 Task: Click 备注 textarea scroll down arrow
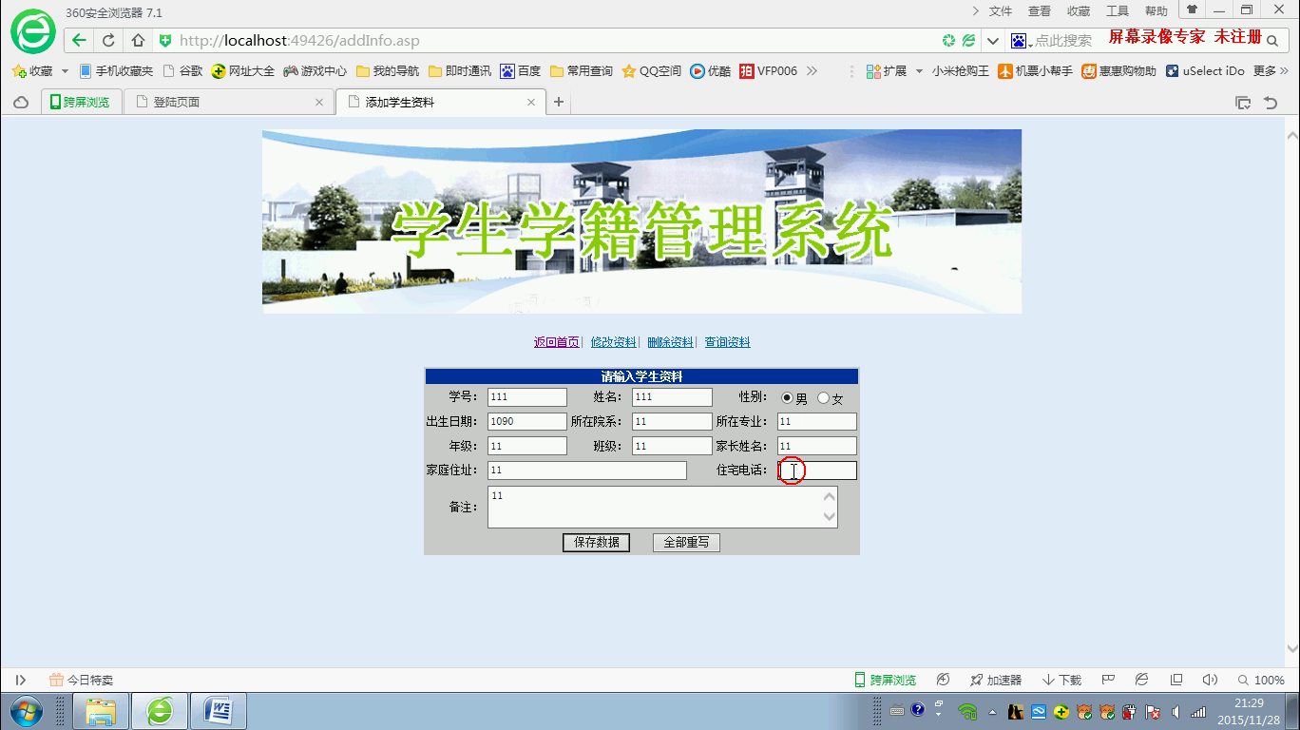830,517
